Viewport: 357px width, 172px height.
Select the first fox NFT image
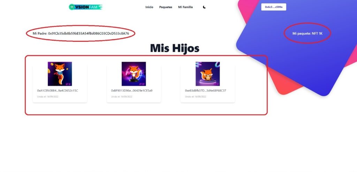pyautogui.click(x=60, y=74)
